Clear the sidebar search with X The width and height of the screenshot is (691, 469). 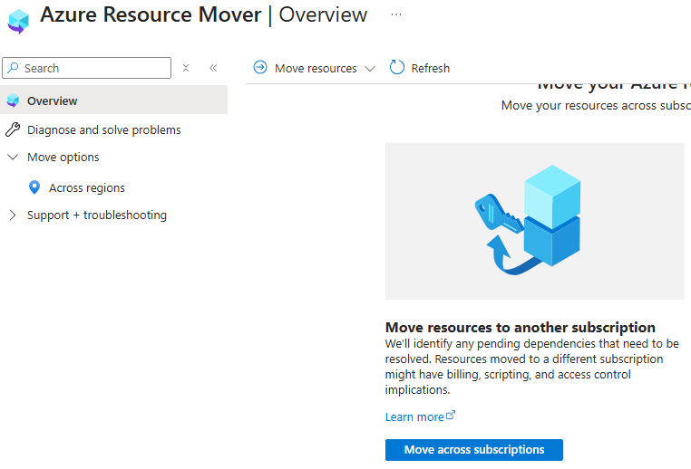tap(186, 68)
